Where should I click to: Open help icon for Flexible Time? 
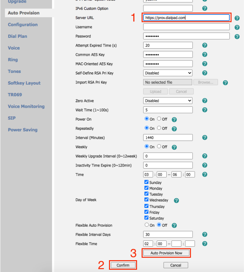tap(205, 244)
